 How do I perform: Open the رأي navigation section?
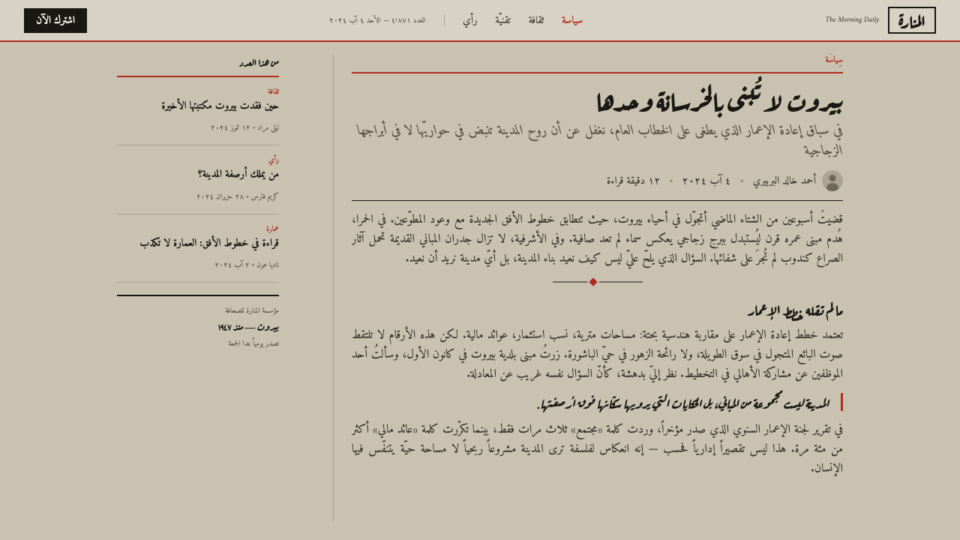pos(470,20)
